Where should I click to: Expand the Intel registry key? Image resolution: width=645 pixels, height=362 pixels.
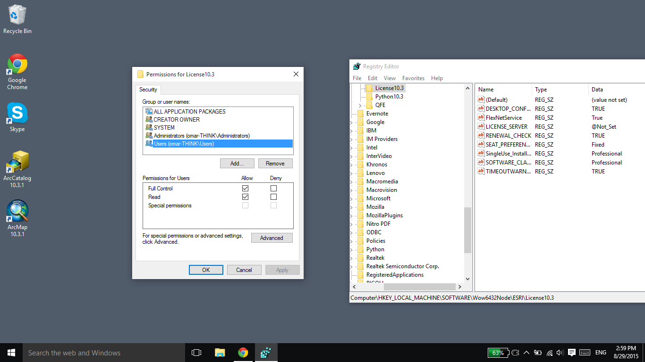[352, 148]
